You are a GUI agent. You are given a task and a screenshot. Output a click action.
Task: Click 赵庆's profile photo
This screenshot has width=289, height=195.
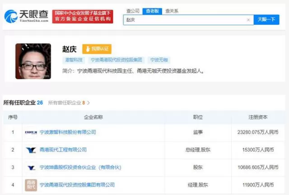pos(33,62)
